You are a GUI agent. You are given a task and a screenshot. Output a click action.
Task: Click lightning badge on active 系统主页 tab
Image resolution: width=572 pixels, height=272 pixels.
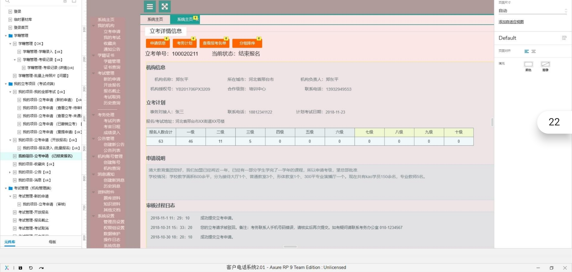coord(196,18)
